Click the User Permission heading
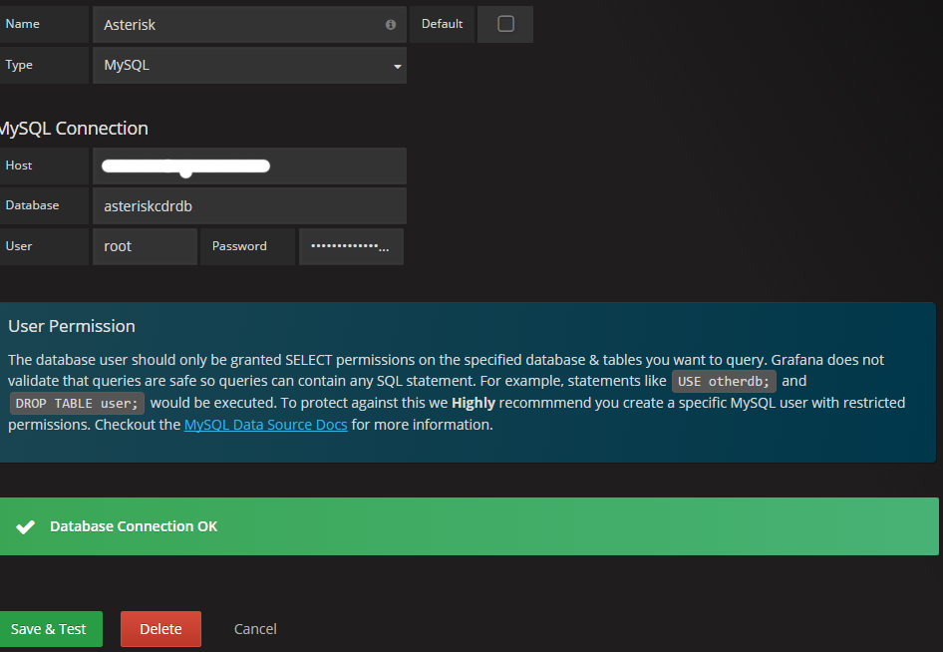 tap(72, 326)
